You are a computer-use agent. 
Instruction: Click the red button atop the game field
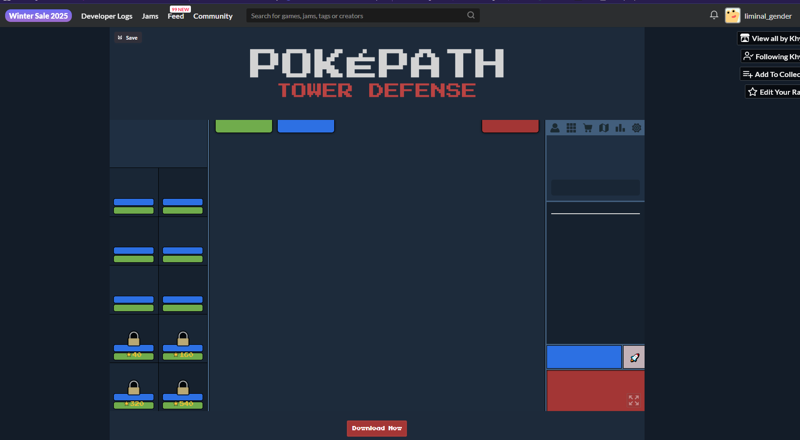coord(510,126)
